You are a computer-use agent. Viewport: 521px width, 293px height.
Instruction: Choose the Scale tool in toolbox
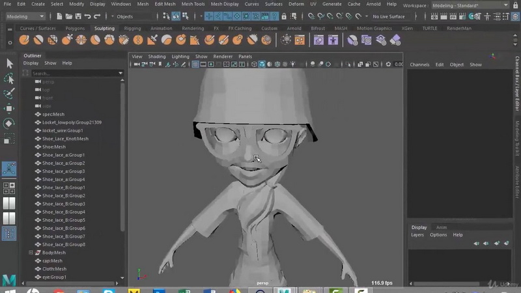pyautogui.click(x=9, y=139)
